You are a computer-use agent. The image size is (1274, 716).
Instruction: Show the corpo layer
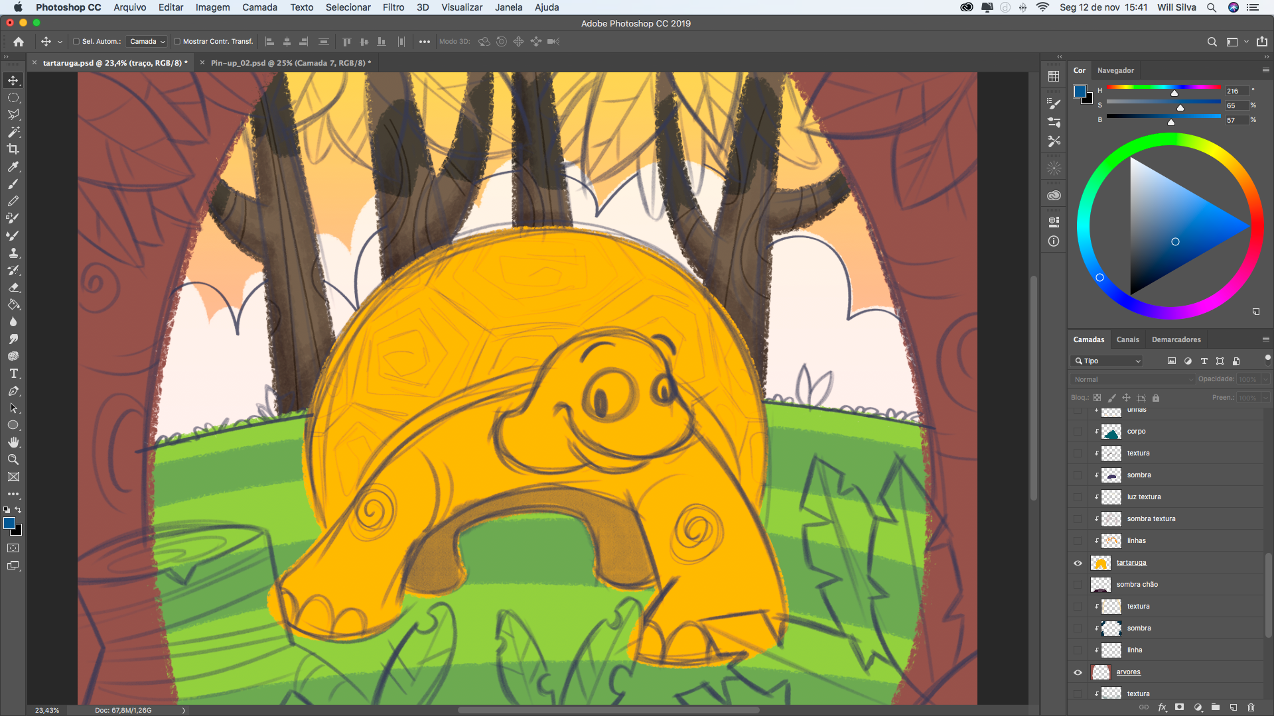[x=1078, y=432]
